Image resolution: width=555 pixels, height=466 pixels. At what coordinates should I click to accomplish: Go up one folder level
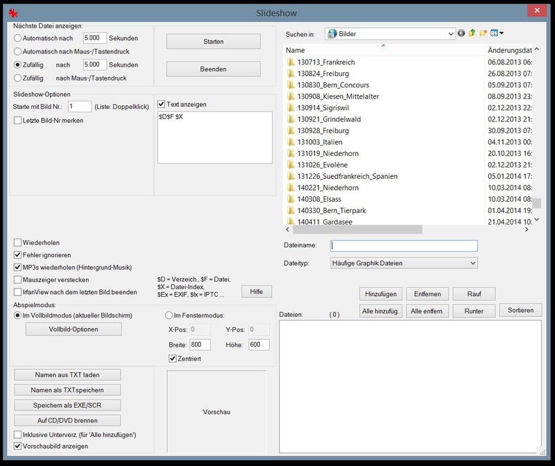click(472, 33)
